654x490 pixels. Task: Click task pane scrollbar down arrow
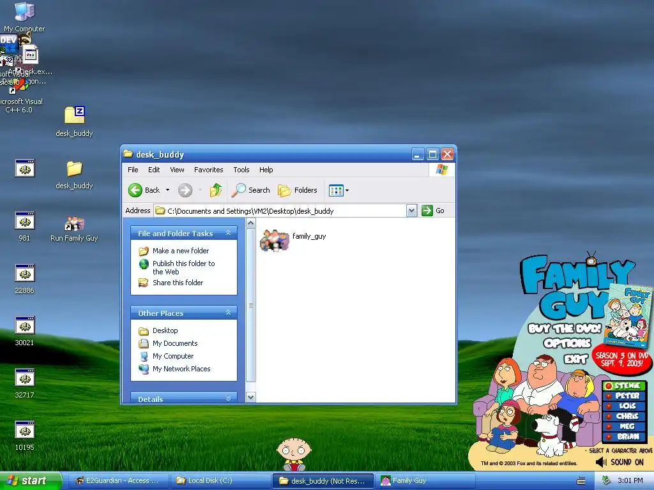coord(250,397)
